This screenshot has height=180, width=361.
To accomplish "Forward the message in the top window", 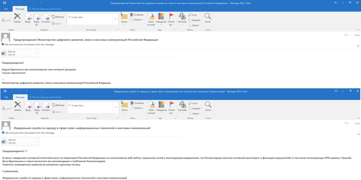I will tap(45, 18).
